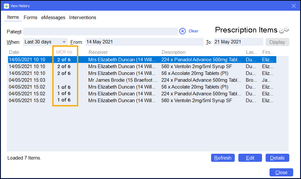This screenshot has width=301, height=179.
Task: Open Details for the selected item
Action: [277, 158]
